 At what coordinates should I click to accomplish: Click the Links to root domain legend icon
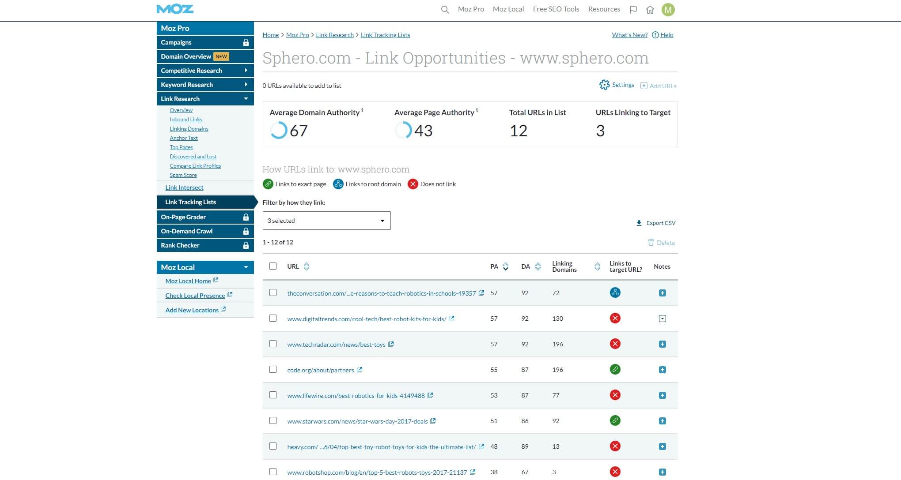tap(338, 184)
